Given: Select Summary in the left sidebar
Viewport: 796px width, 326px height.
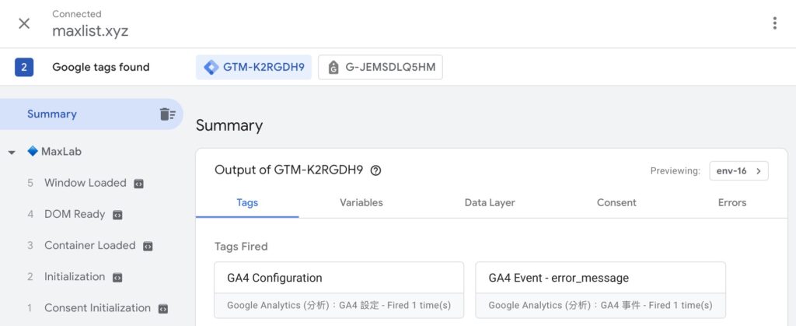Looking at the screenshot, I should (x=92, y=114).
